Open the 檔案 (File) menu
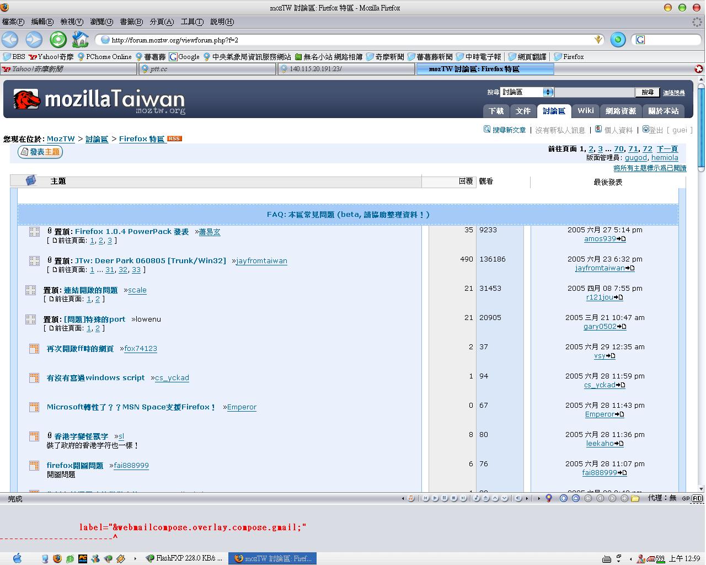The image size is (706, 565). (13, 22)
